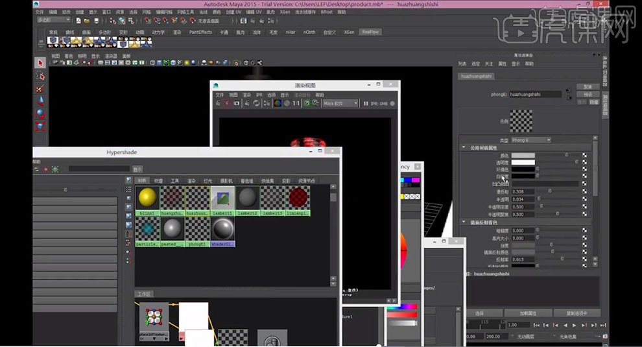Viewport: 642px width, 347px height.
Task: Choose the Lasso select tool in toolbox
Action: (x=40, y=76)
